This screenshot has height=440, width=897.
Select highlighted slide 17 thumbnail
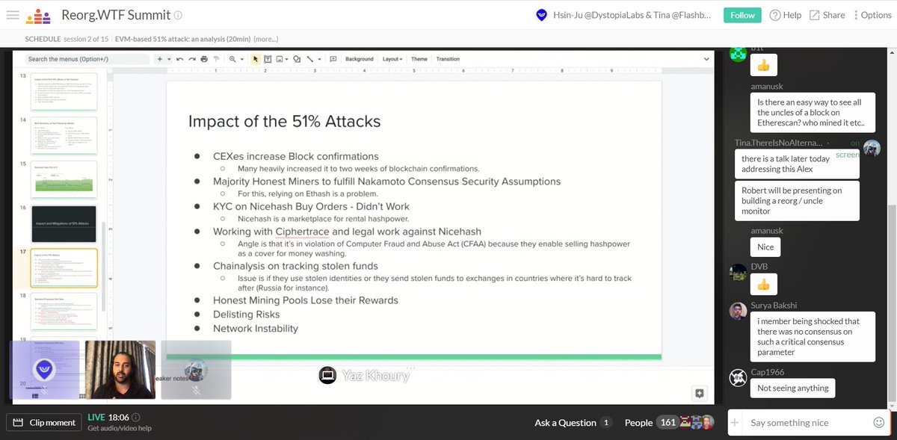[x=64, y=268]
